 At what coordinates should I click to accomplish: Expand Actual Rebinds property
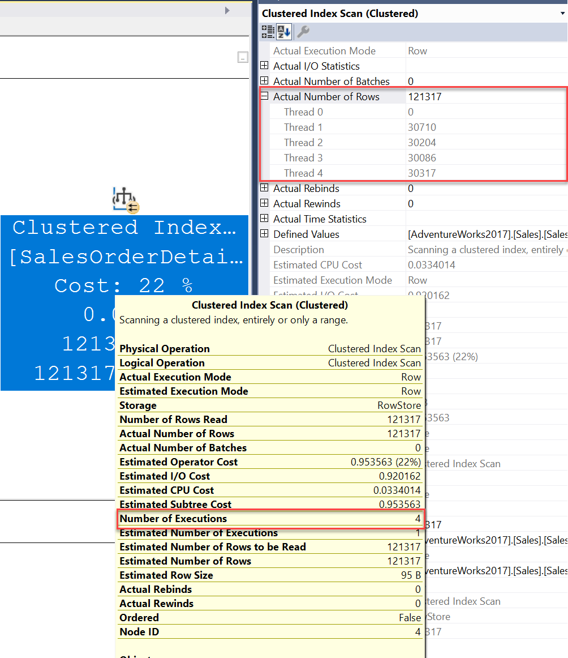pos(264,189)
